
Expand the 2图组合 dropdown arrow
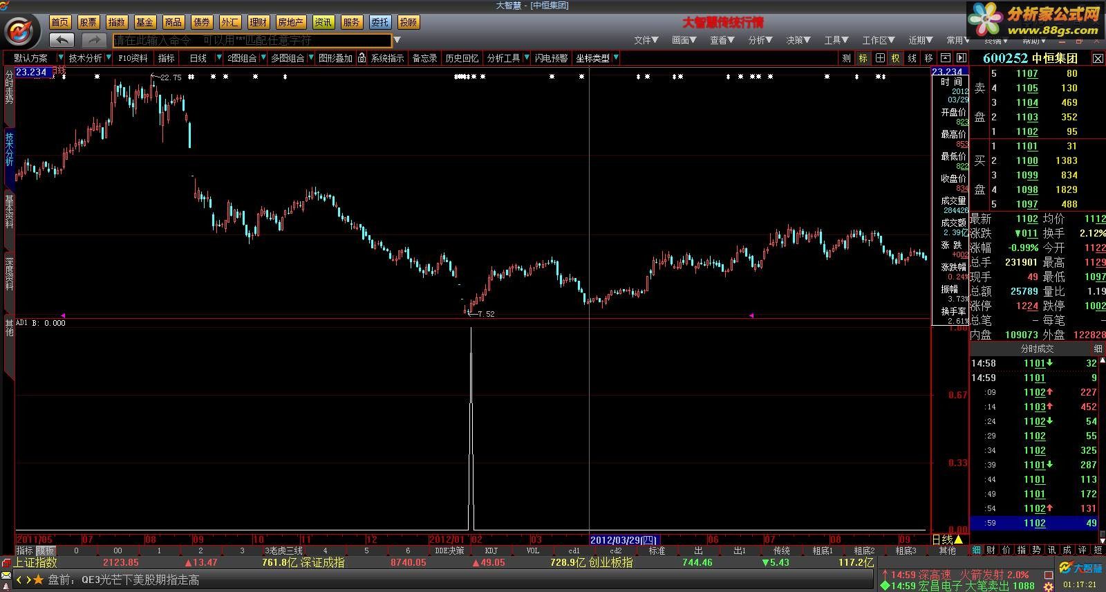(263, 58)
